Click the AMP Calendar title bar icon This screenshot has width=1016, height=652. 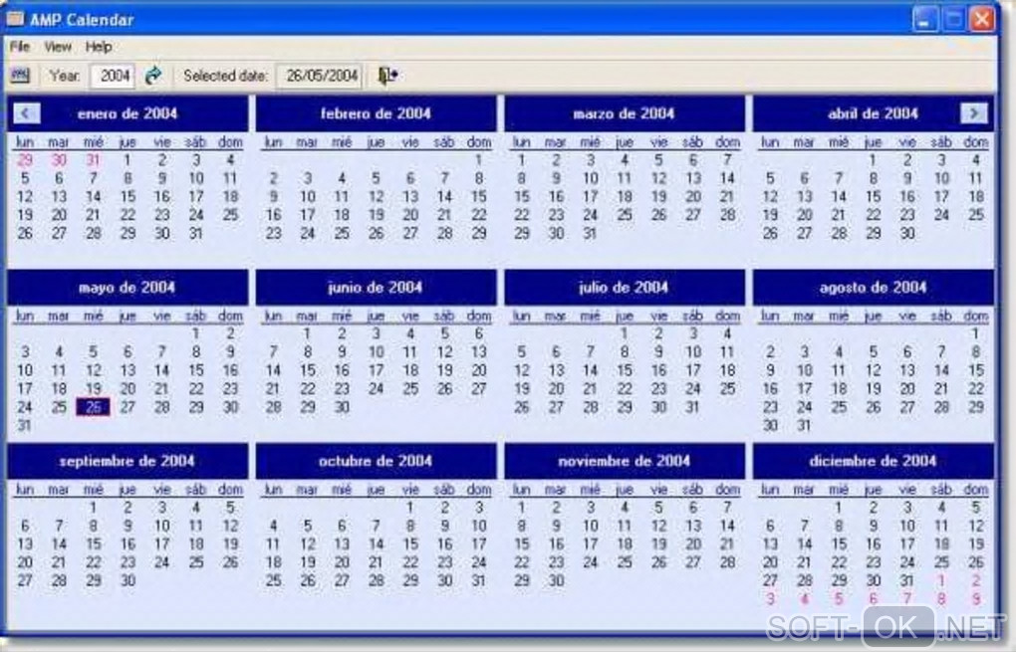coord(14,19)
